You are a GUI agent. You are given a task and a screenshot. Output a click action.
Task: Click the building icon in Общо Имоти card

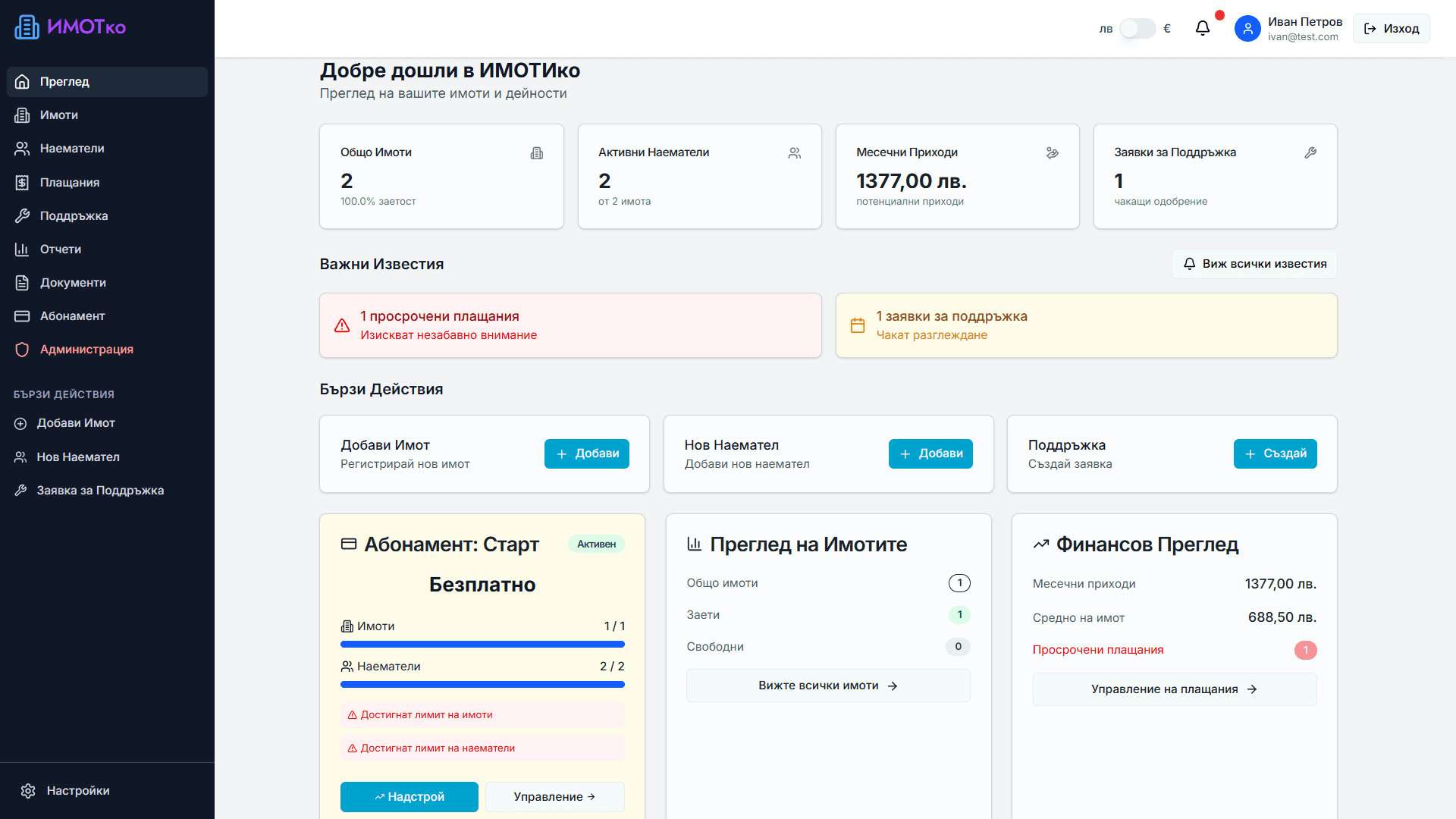click(537, 153)
